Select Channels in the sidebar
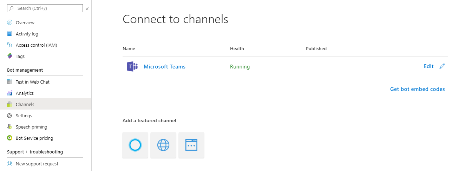The width and height of the screenshot is (452, 171). [x=25, y=104]
